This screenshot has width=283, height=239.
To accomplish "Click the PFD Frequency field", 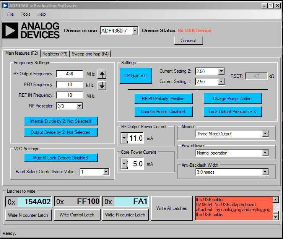I will click(70, 85).
